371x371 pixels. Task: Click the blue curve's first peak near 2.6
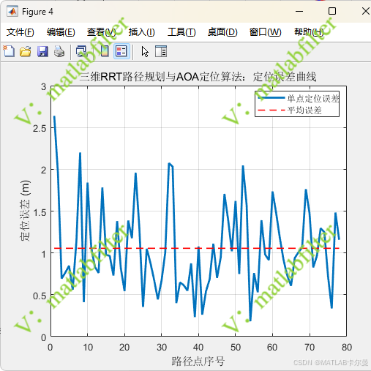[54, 116]
